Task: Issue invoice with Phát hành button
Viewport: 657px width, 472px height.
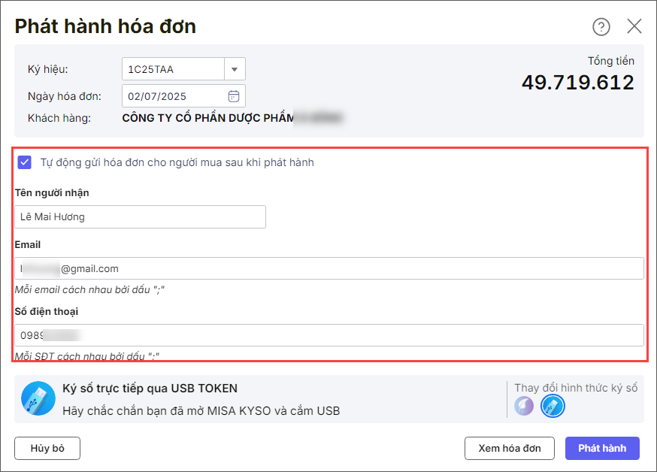Action: point(602,448)
